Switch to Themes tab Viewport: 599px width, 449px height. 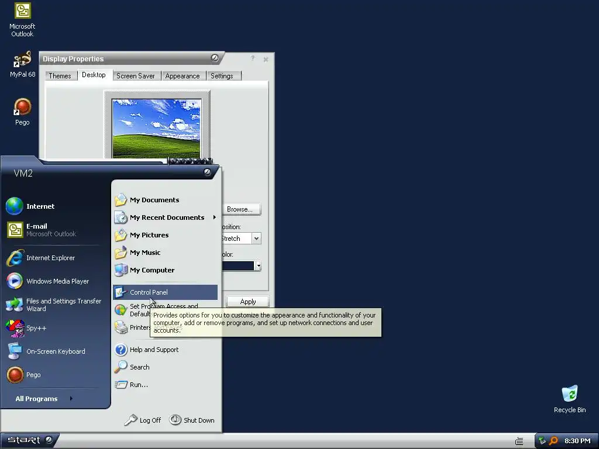tap(60, 75)
